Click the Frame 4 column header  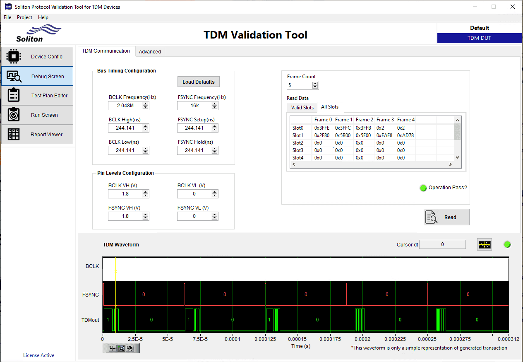click(406, 120)
